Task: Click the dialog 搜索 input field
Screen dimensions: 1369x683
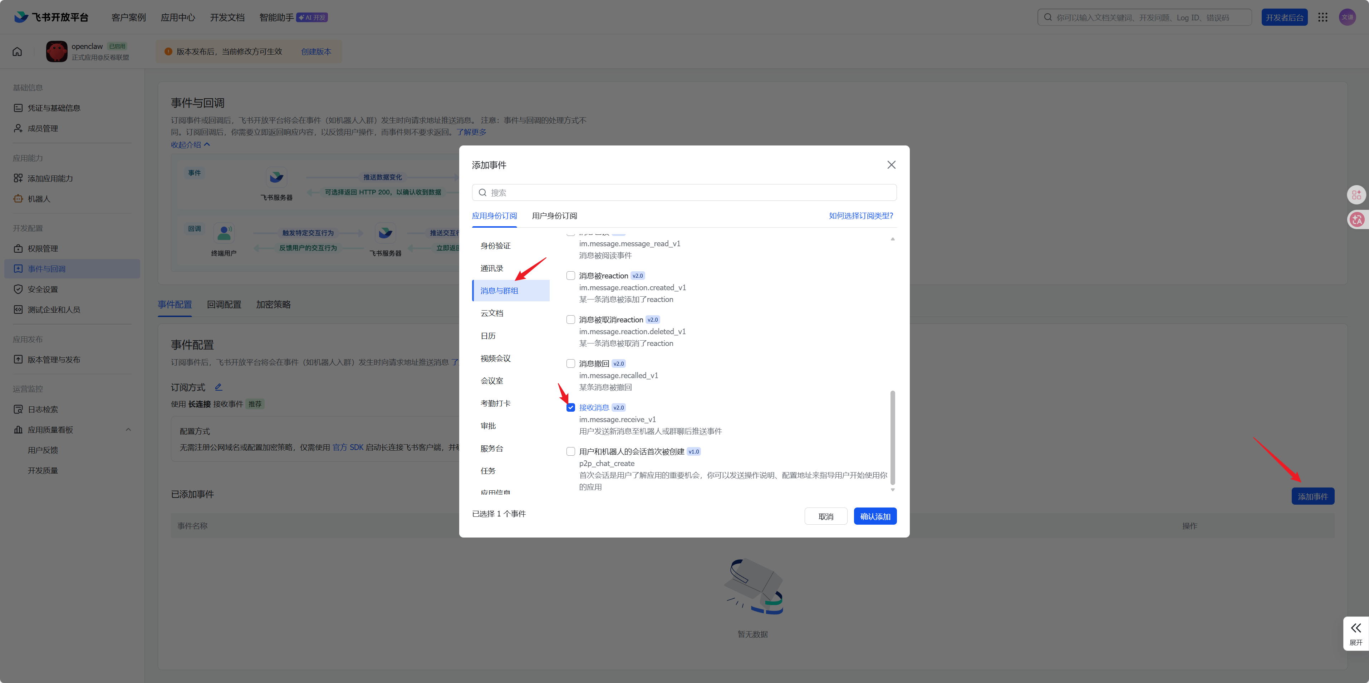Action: pyautogui.click(x=684, y=192)
